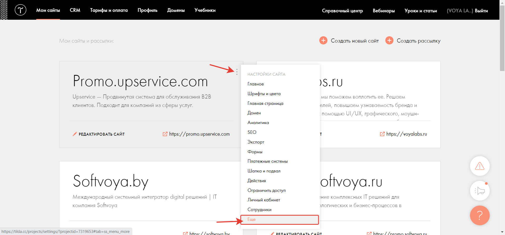
Task: Click the pencil icon beside РЕДАКТИРОВАТЬ САЙТ
Action: click(x=75, y=134)
